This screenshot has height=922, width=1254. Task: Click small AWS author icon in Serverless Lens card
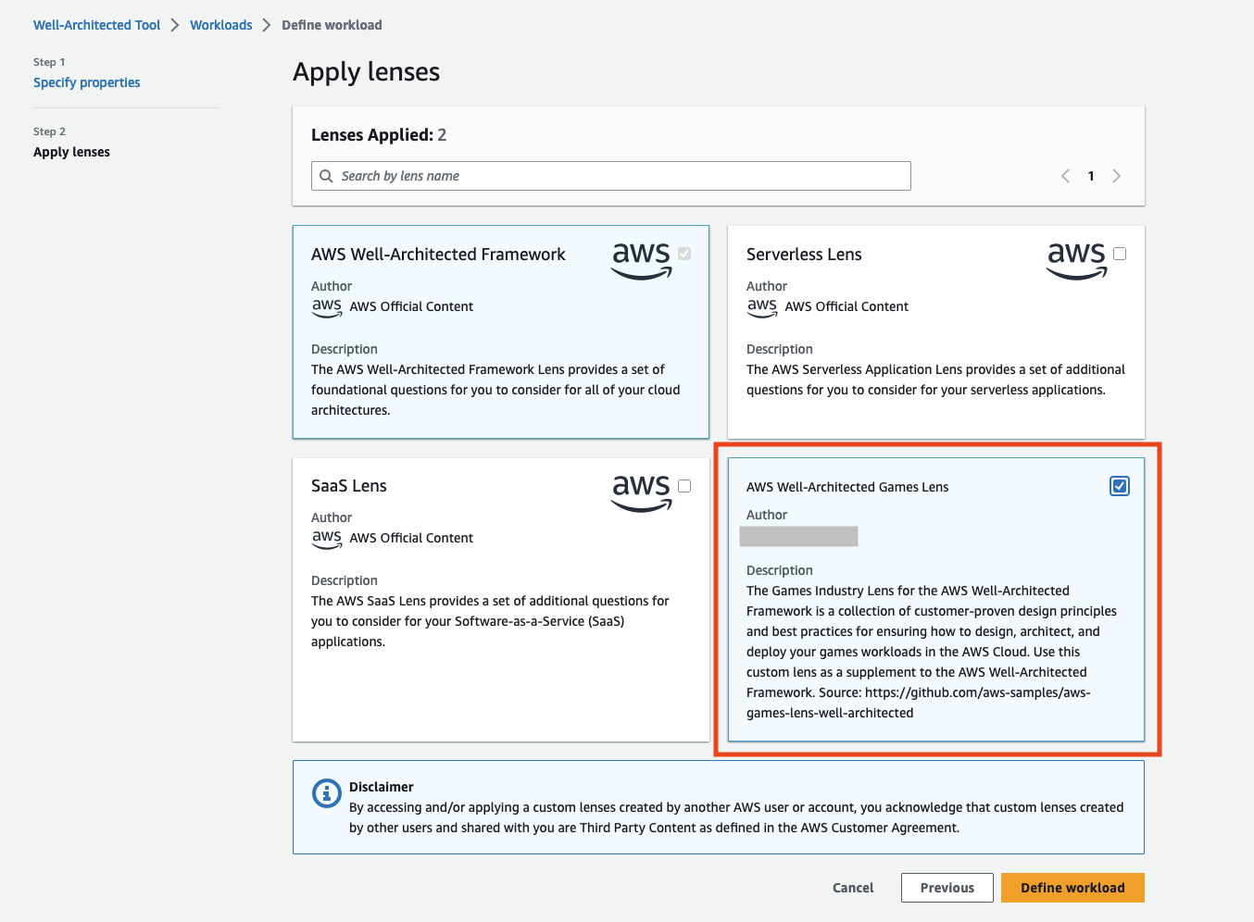(x=762, y=307)
